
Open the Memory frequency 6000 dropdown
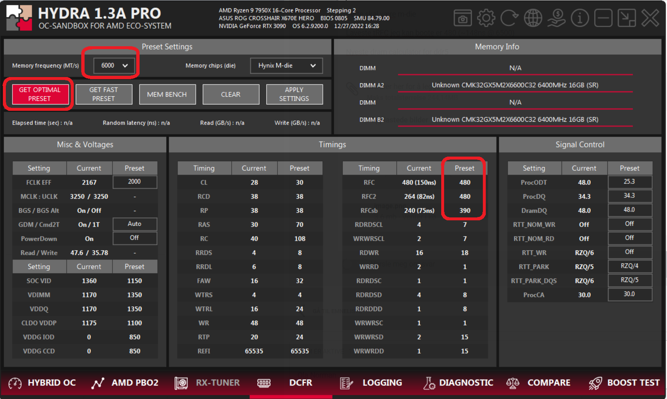click(x=114, y=65)
